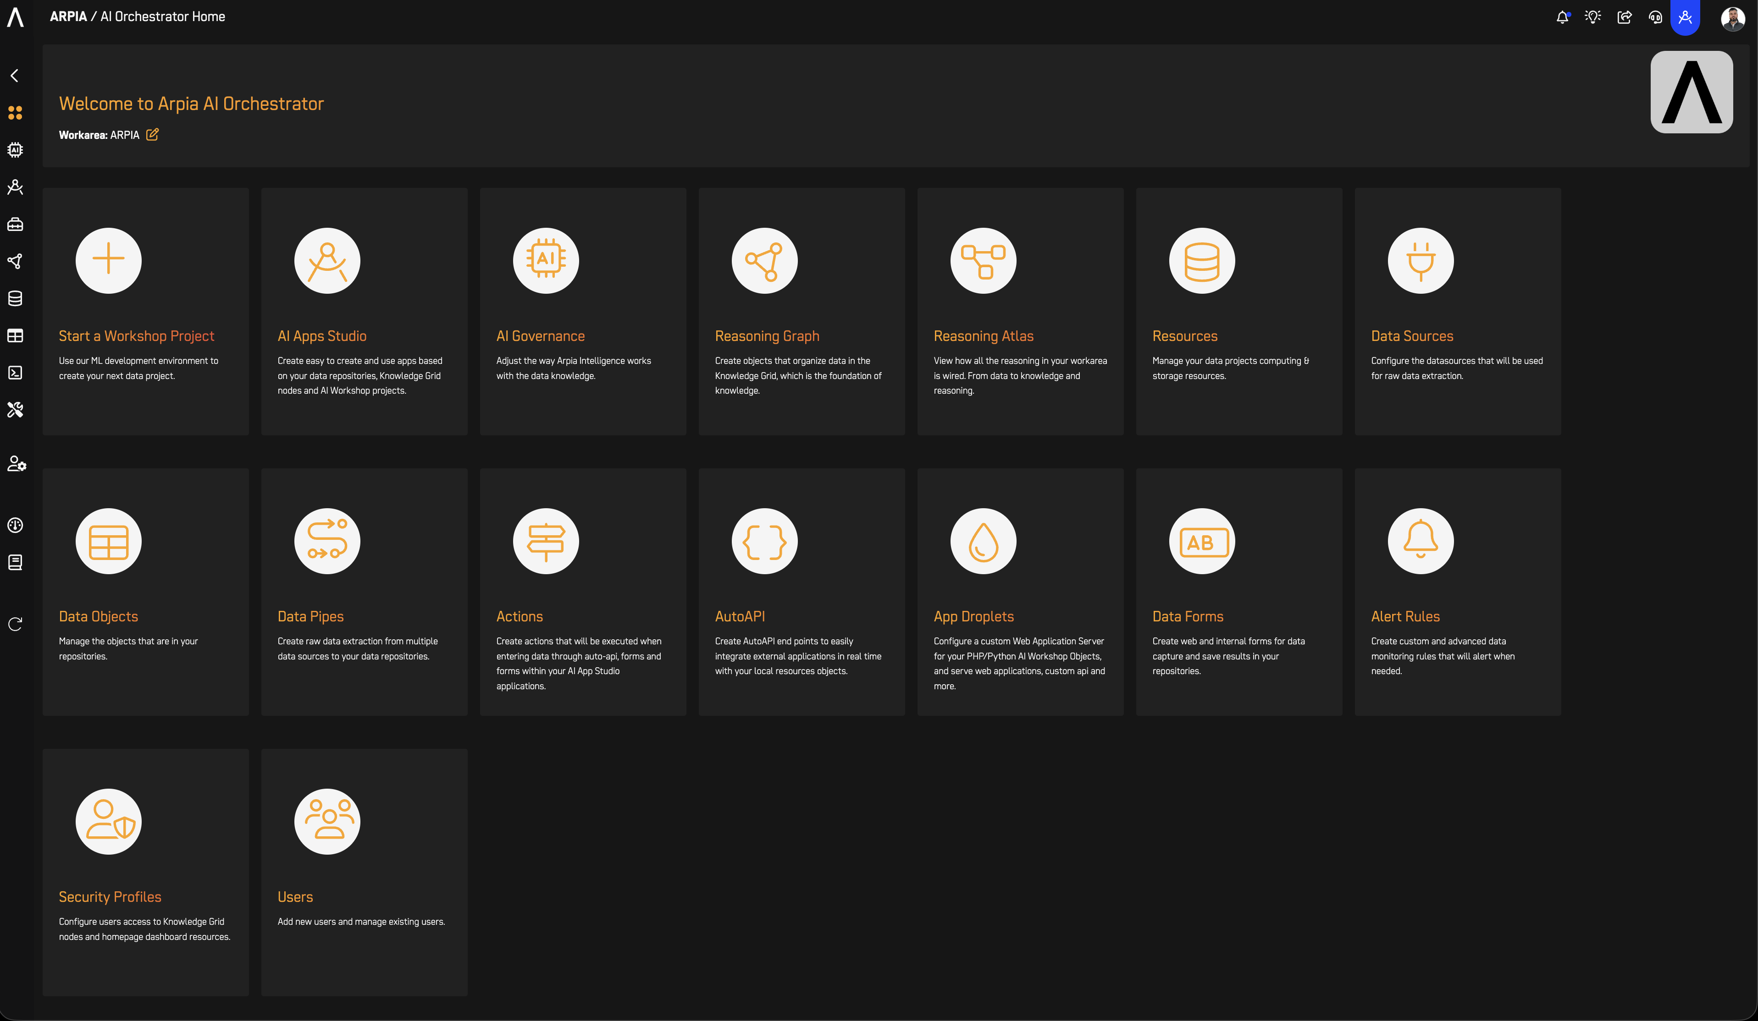
Task: Click the share export icon in header
Action: click(1624, 17)
